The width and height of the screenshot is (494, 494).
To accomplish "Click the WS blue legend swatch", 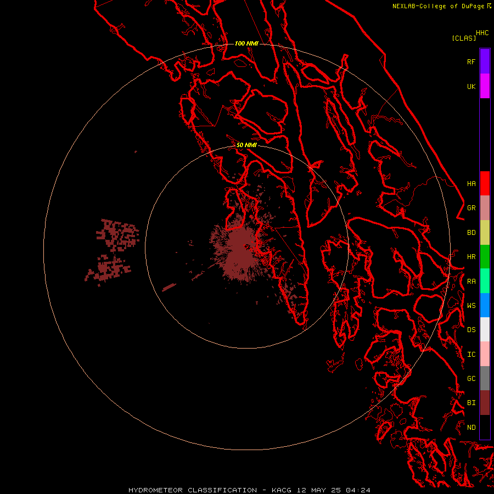I will [485, 305].
